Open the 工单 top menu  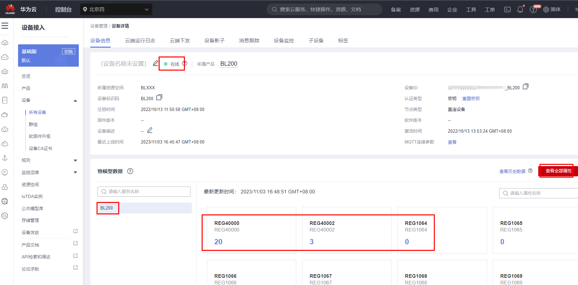coord(490,10)
